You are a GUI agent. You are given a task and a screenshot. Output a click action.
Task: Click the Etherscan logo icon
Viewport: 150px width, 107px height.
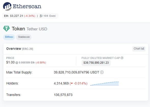pyautogui.click(x=7, y=6)
